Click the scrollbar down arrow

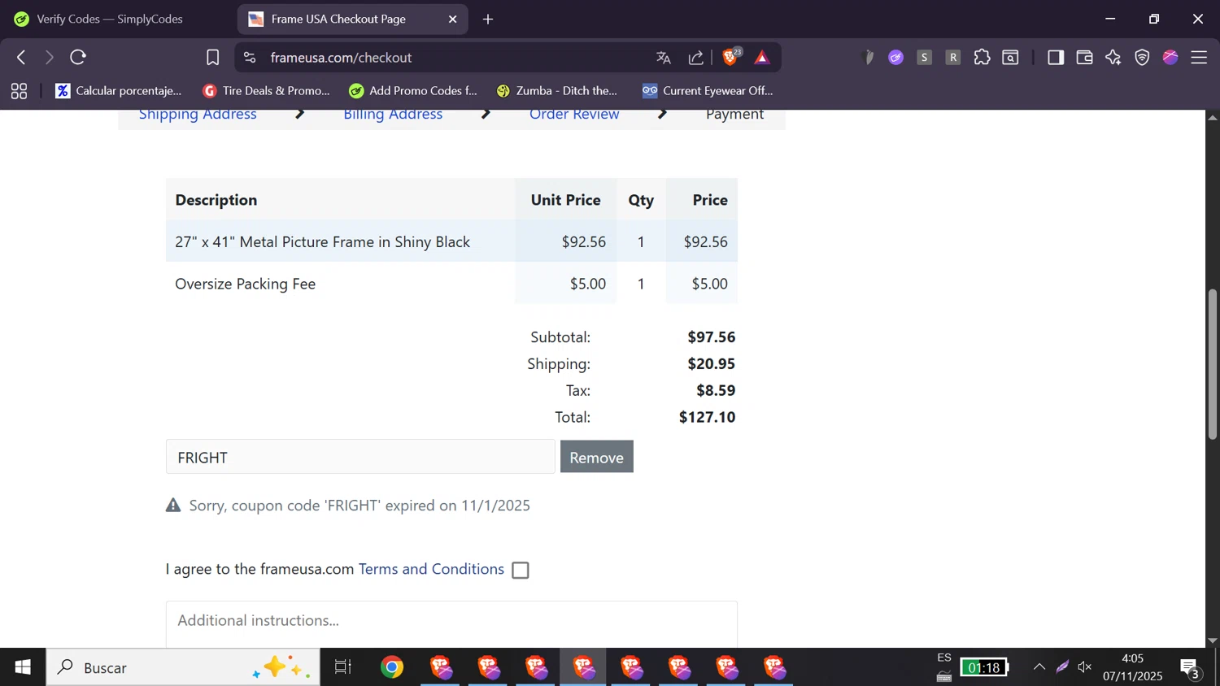click(x=1212, y=641)
